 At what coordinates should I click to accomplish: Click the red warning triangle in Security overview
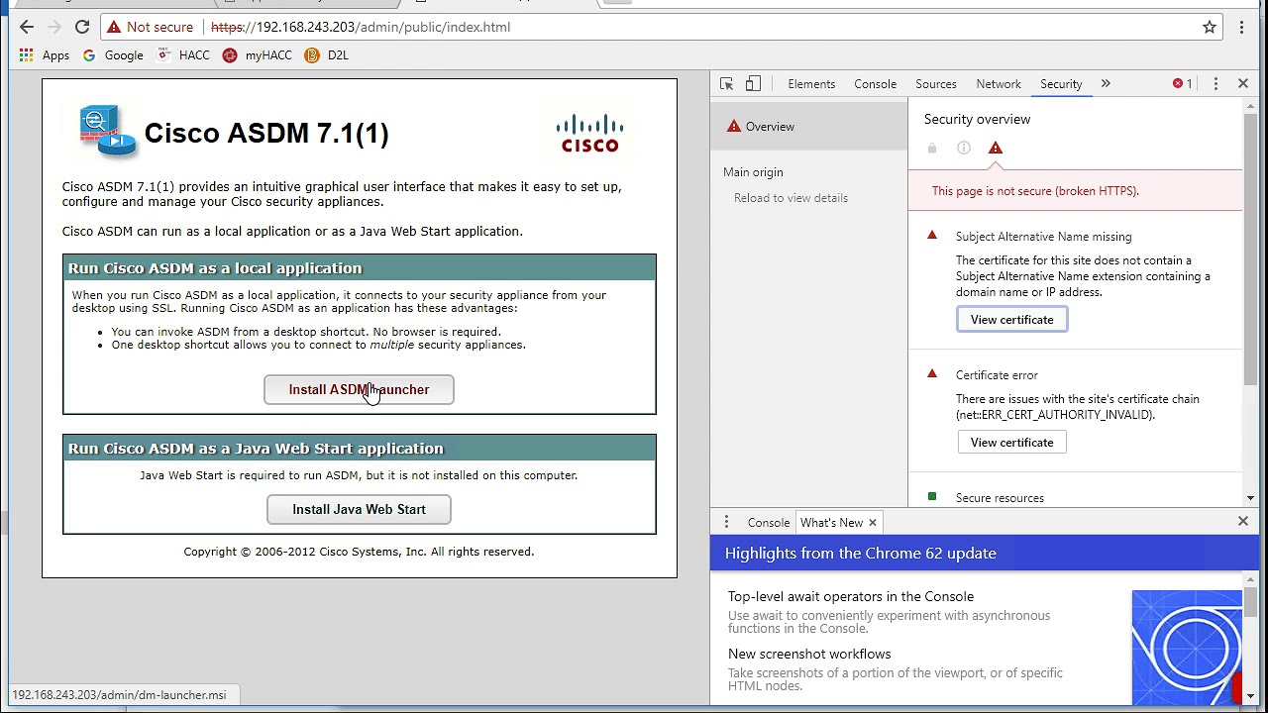[996, 149]
